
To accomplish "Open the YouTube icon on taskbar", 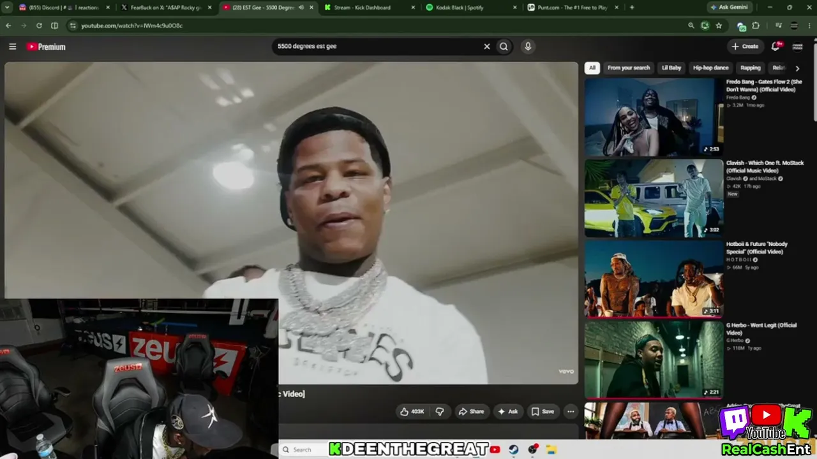I will tap(495, 449).
